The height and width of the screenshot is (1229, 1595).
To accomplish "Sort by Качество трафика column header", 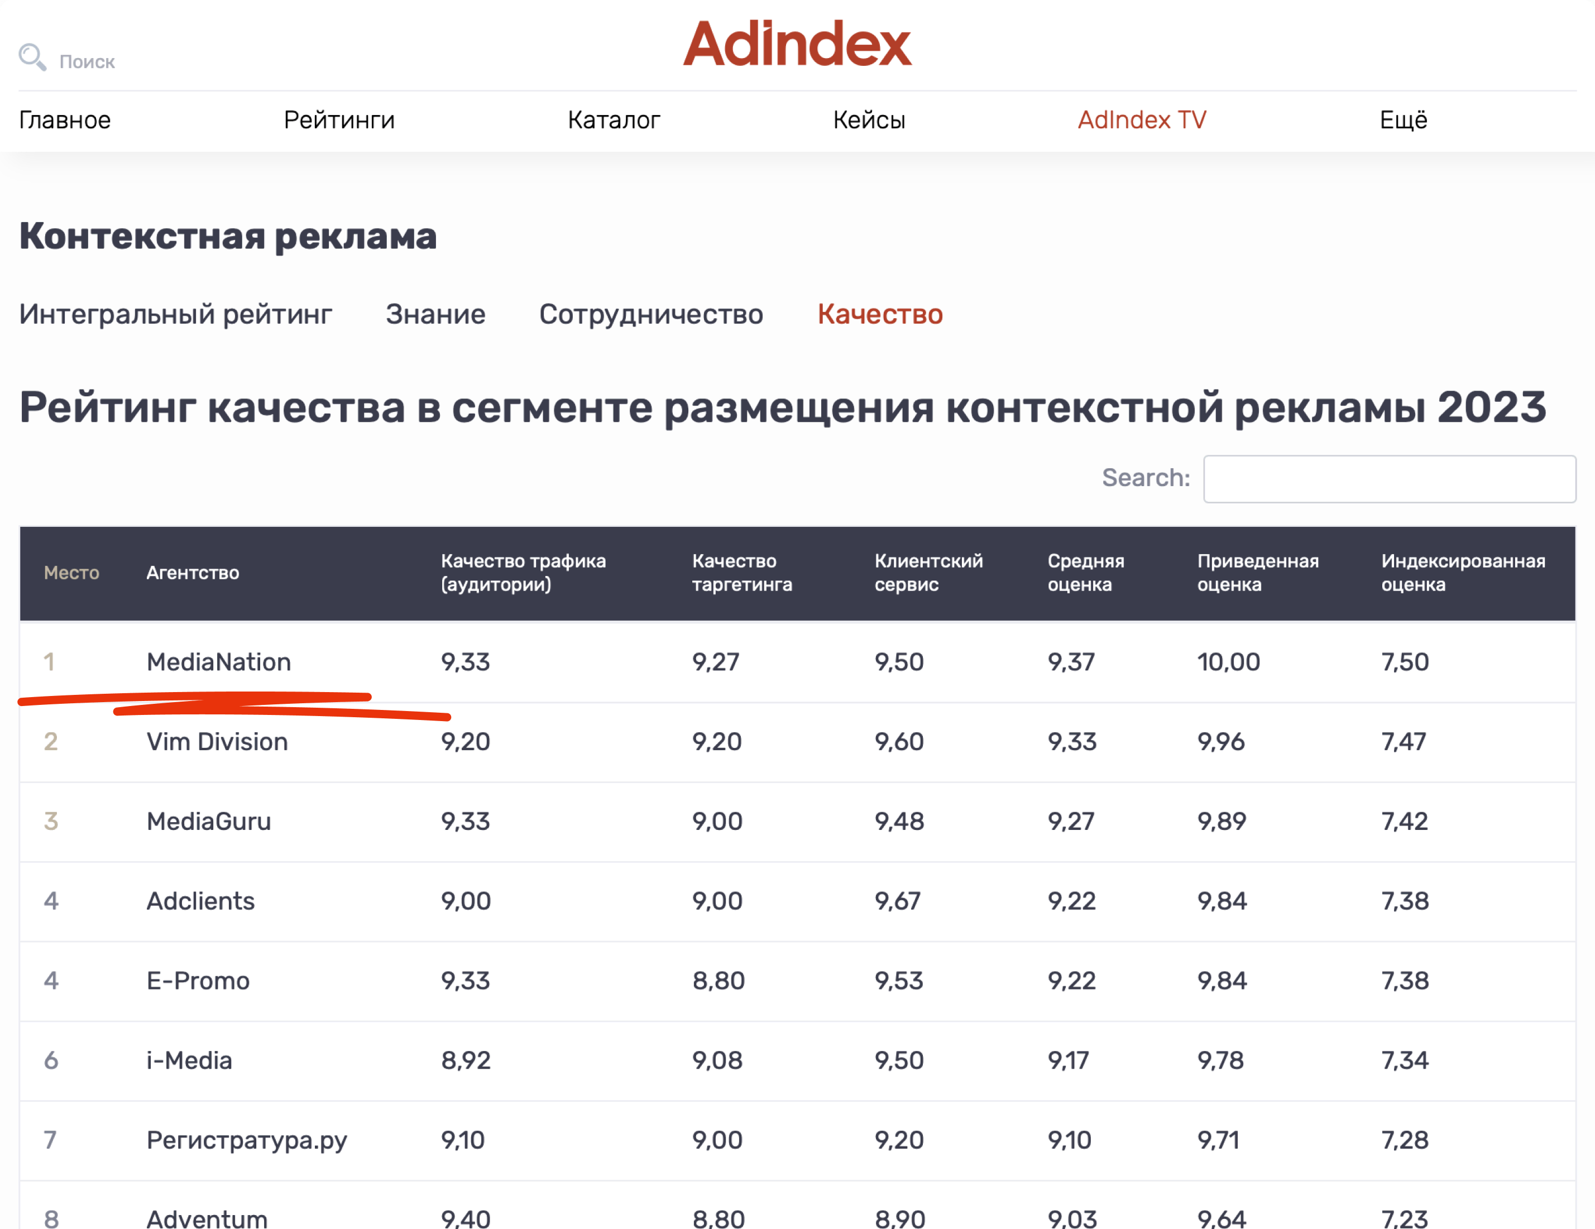I will pyautogui.click(x=524, y=573).
